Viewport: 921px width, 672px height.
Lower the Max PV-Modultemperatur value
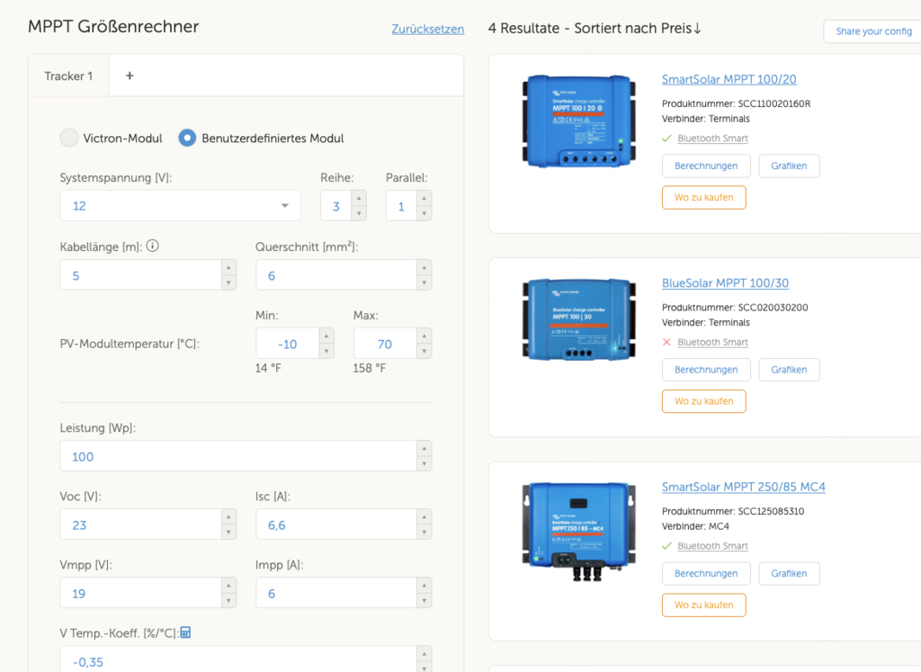click(425, 351)
